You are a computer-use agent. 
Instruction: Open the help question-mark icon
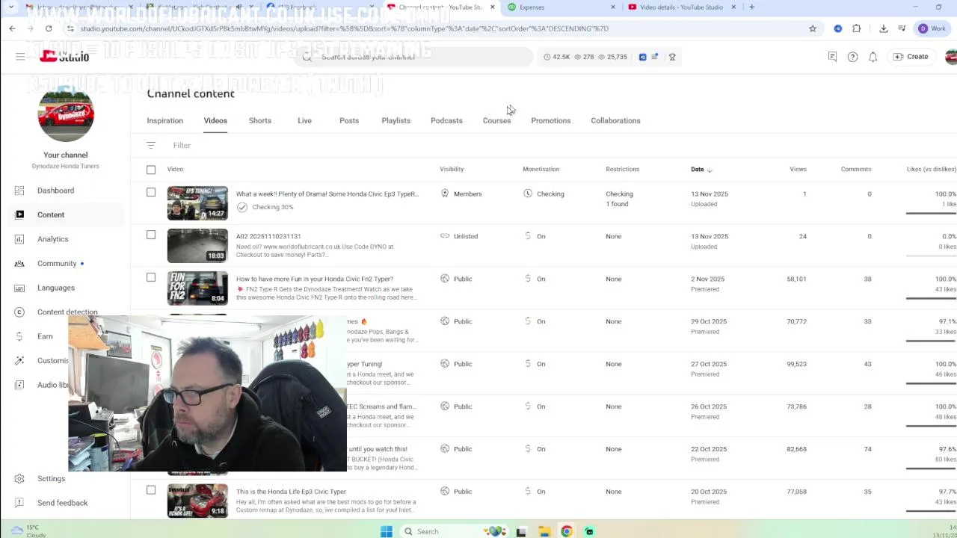click(852, 57)
